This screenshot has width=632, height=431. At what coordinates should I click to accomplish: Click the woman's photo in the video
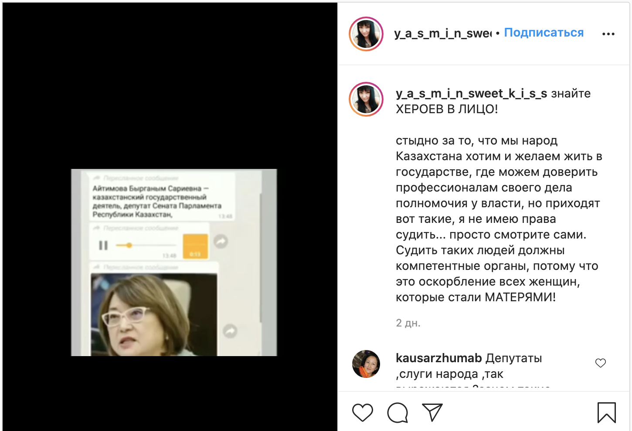coord(154,315)
